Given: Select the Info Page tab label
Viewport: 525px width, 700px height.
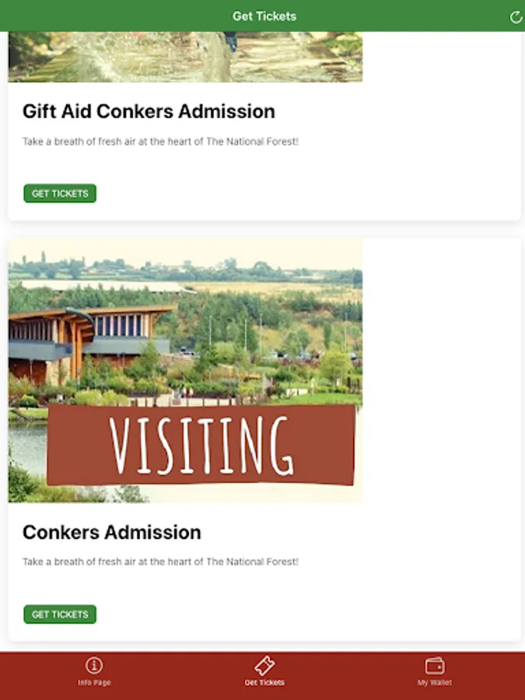Looking at the screenshot, I should point(94,683).
